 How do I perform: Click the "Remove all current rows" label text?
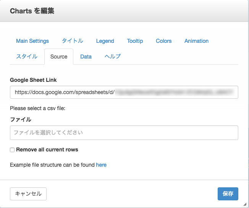[47, 149]
